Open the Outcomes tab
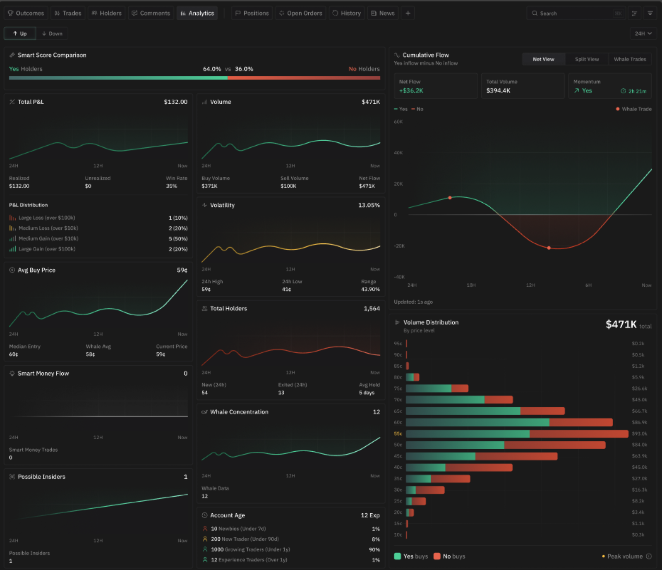 click(26, 13)
